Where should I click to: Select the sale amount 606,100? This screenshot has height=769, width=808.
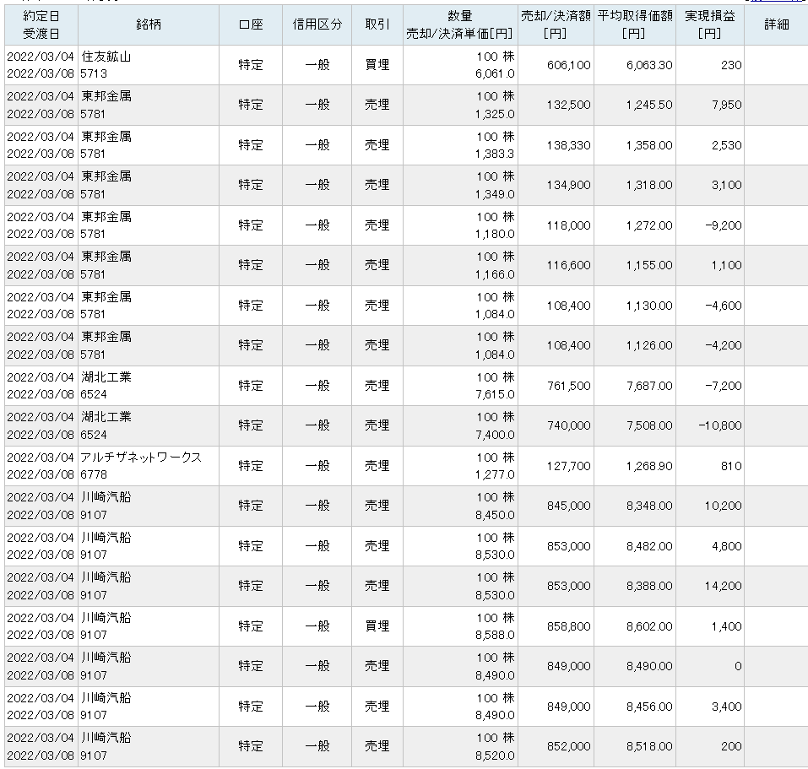[x=569, y=65]
